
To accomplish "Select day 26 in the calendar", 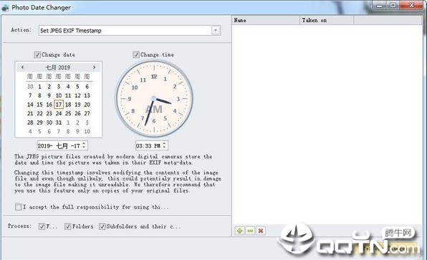I will click(77, 114).
